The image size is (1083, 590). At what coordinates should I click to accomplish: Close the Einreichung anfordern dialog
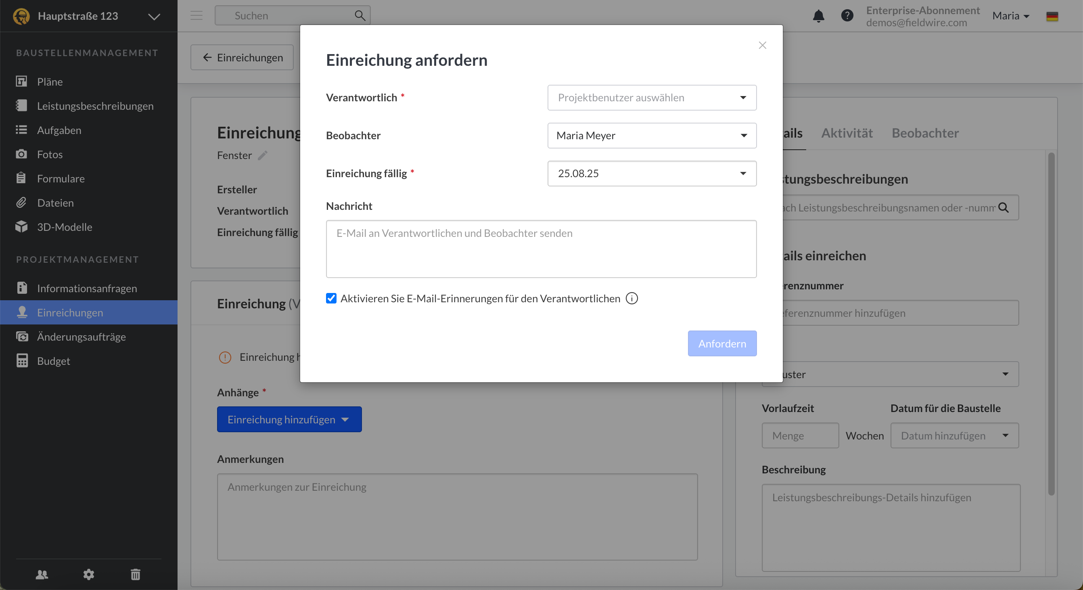762,45
